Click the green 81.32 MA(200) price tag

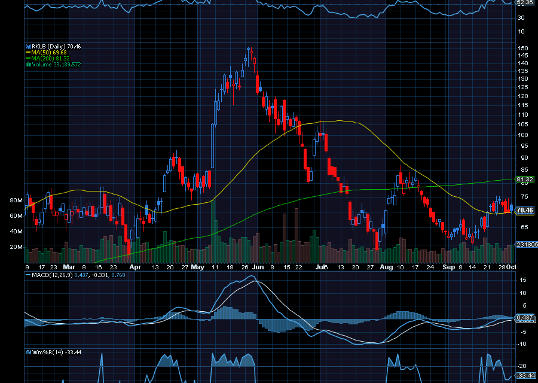(x=525, y=180)
